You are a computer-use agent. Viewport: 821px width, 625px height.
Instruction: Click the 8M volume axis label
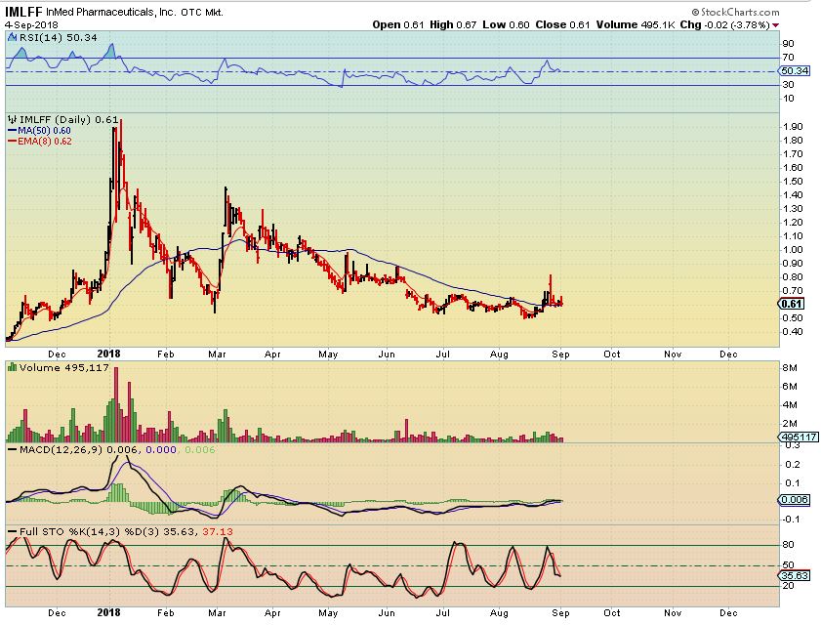(790, 368)
